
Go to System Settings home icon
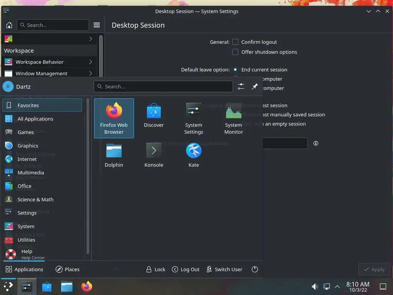point(9,25)
